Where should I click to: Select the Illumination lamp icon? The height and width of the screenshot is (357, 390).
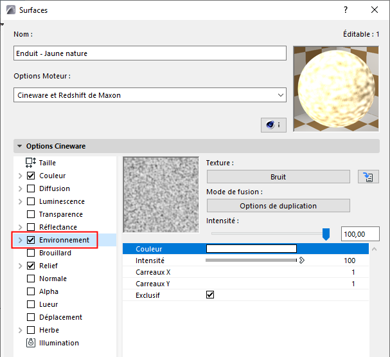(31, 343)
